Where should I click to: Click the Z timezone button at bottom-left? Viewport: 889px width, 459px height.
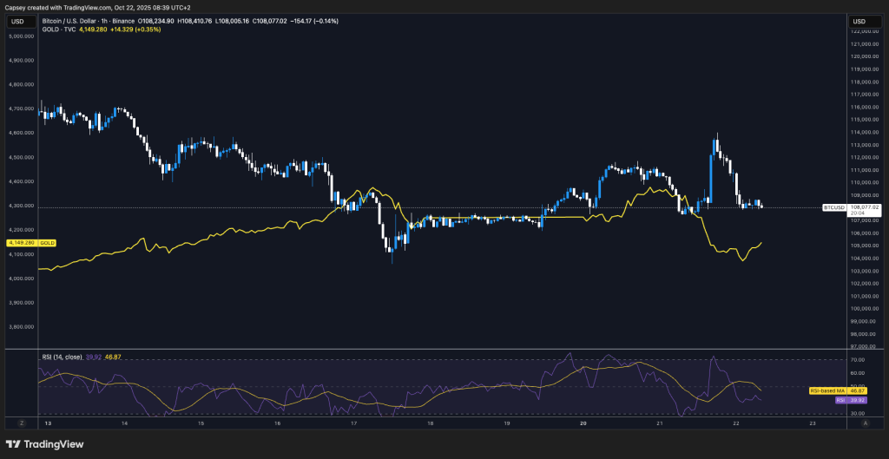(19, 423)
